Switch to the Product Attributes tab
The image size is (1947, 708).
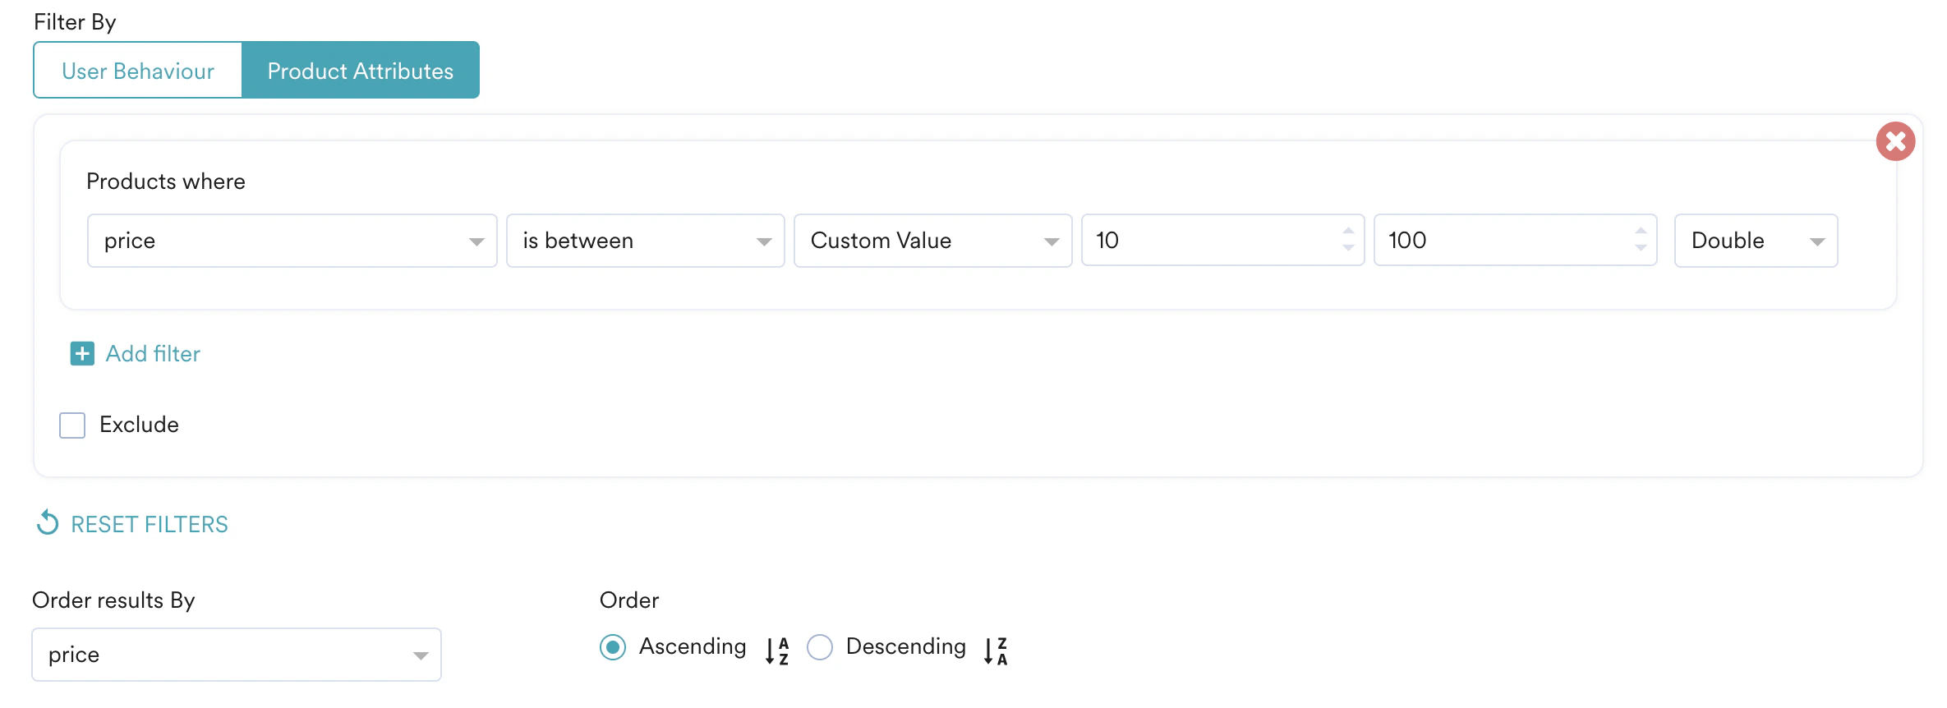tap(361, 71)
